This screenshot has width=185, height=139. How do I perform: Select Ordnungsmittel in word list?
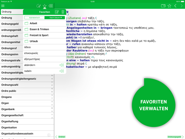(x=11, y=42)
